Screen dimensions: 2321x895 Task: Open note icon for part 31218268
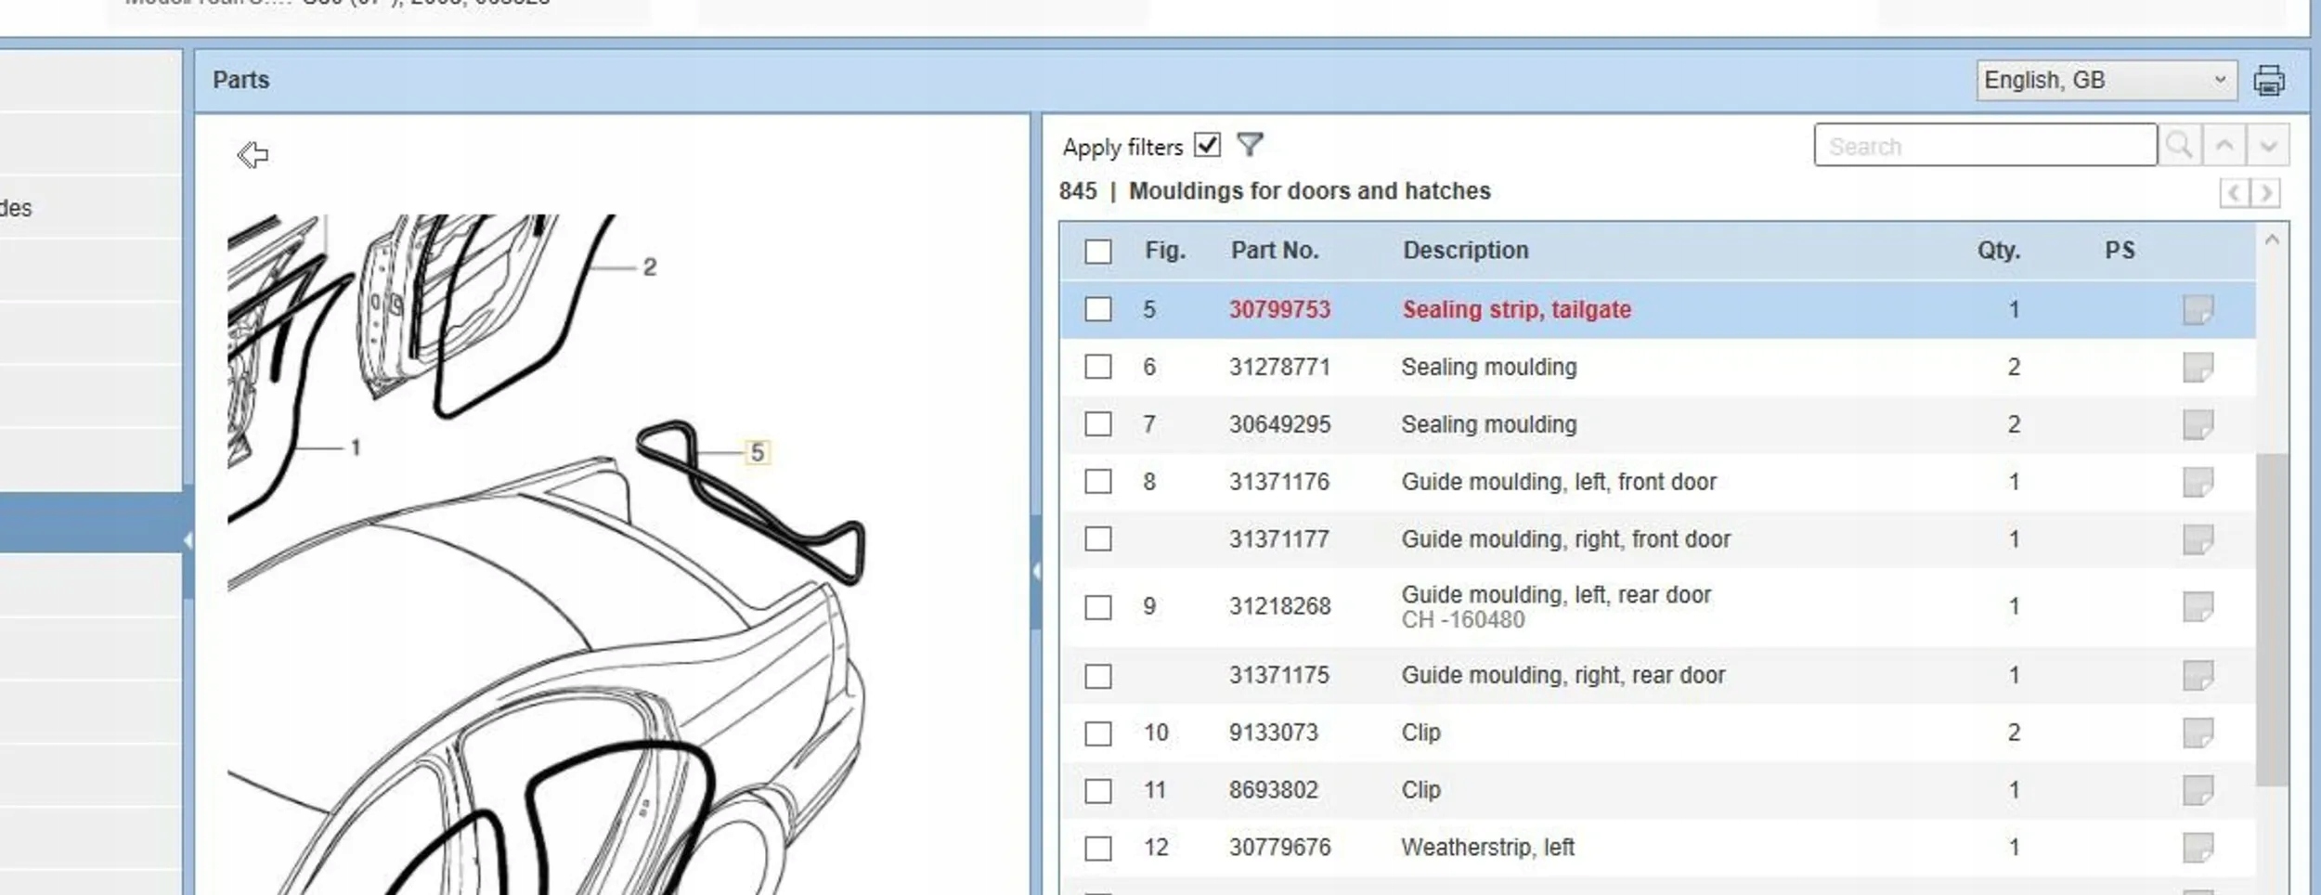coord(2198,607)
